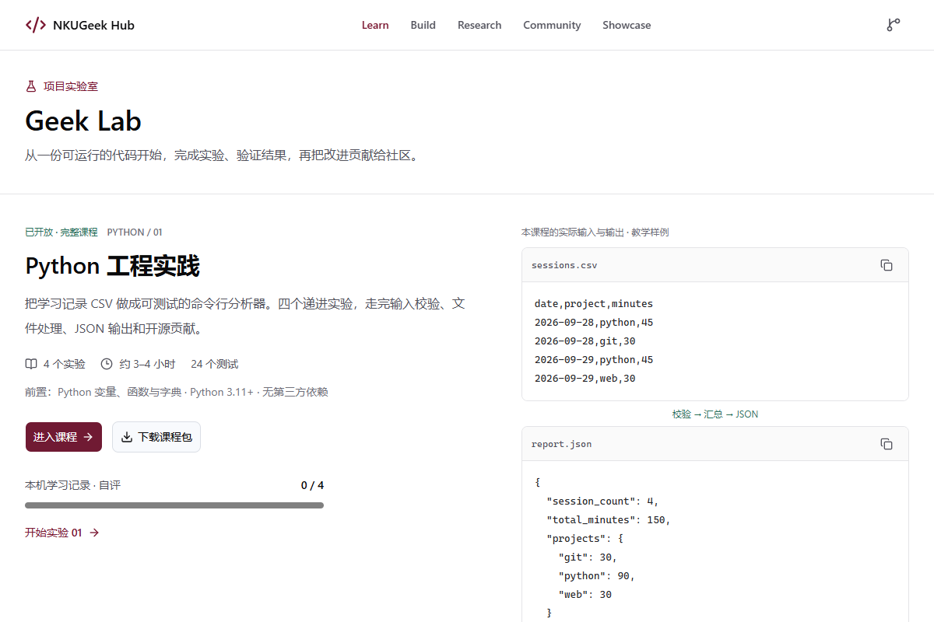Viewport: 934px width, 622px height.
Task: Click the 校验 → 汇总 → JSON caption
Action: tap(715, 414)
